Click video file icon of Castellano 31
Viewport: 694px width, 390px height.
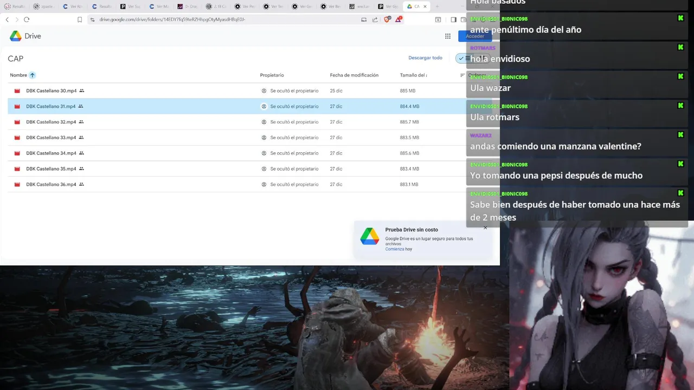(x=17, y=107)
